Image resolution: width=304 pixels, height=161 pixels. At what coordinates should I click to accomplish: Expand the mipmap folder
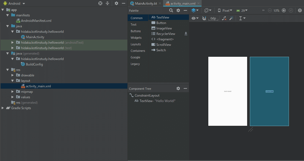(12, 91)
